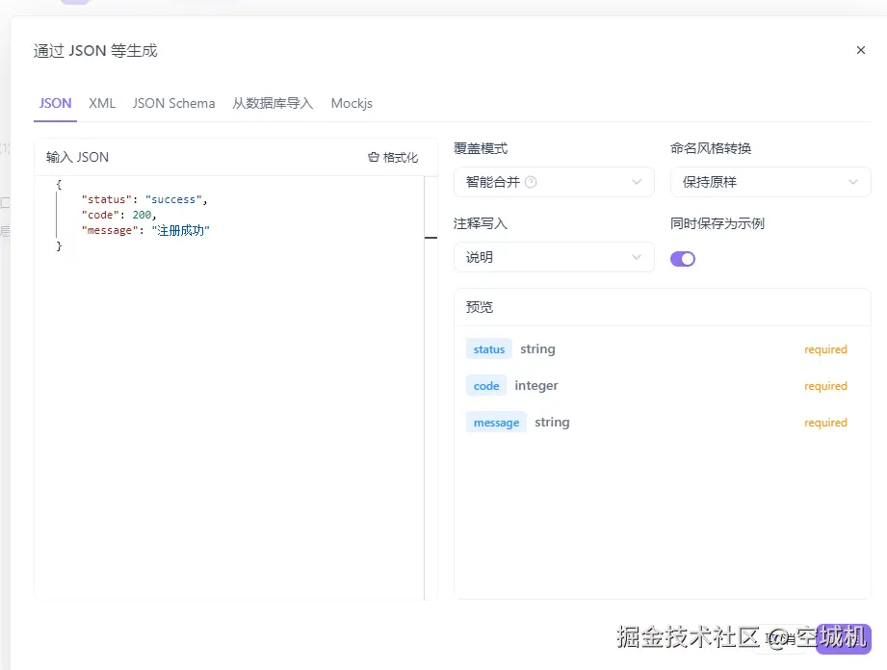Click required label on the code row
This screenshot has width=887, height=670.
[825, 386]
